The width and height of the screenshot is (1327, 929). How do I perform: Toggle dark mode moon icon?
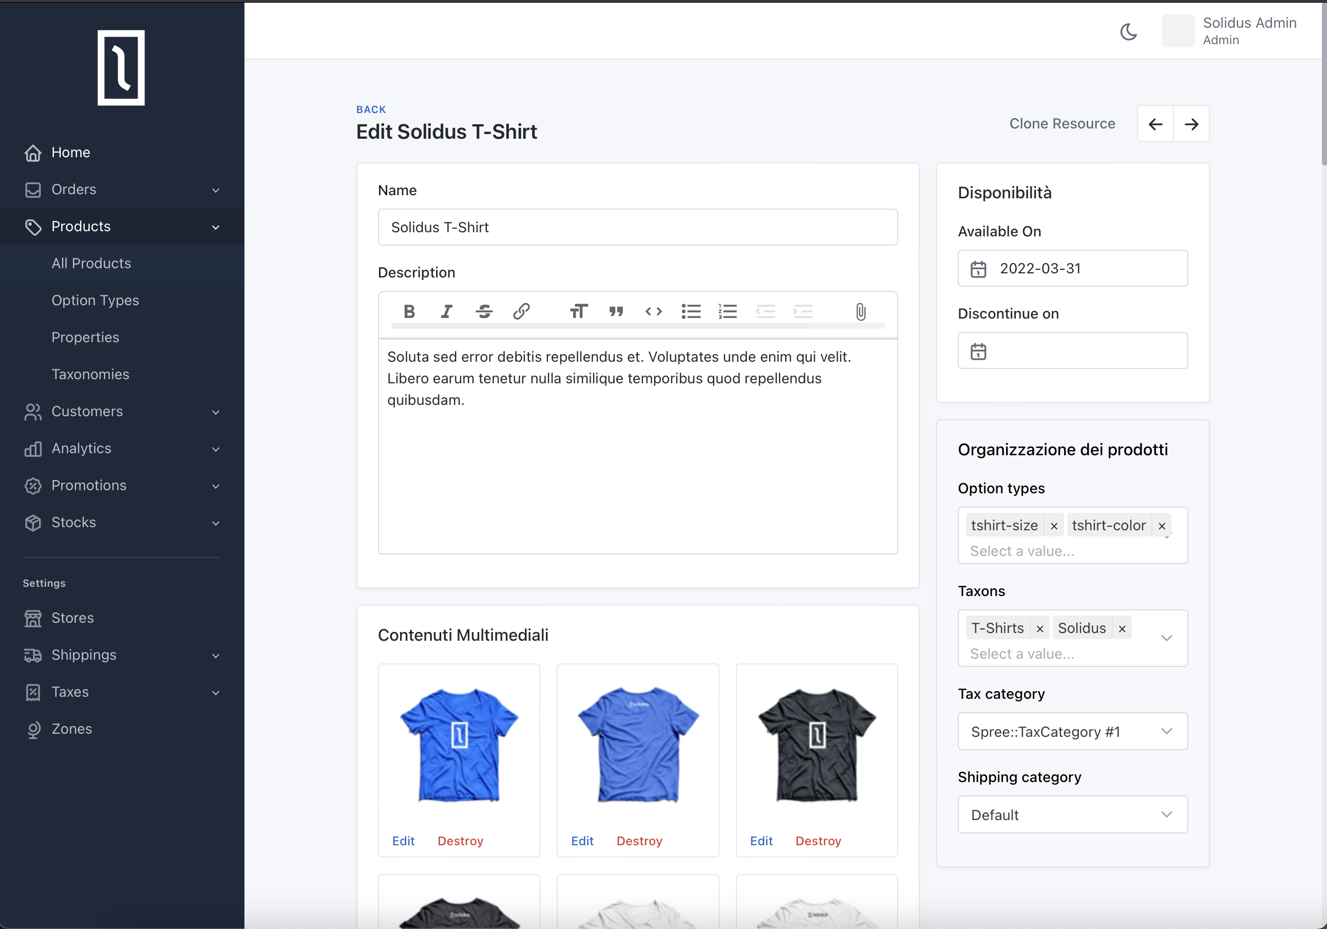[1129, 31]
